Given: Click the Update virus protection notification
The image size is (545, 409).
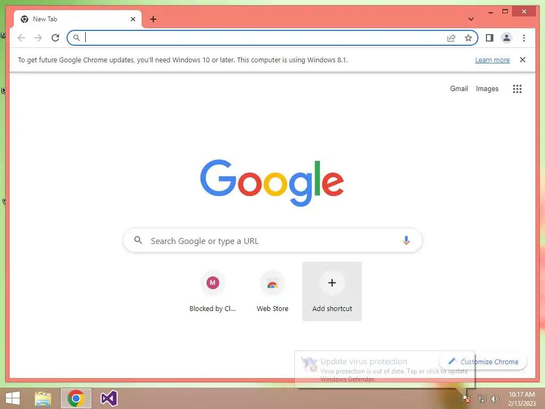Looking at the screenshot, I should point(384,370).
